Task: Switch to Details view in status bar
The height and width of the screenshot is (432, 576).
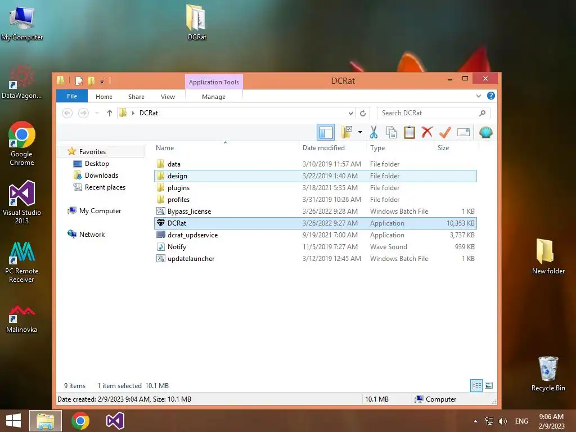Action: pos(476,385)
